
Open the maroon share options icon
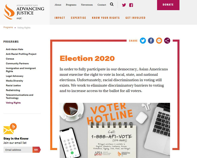(x=167, y=40)
